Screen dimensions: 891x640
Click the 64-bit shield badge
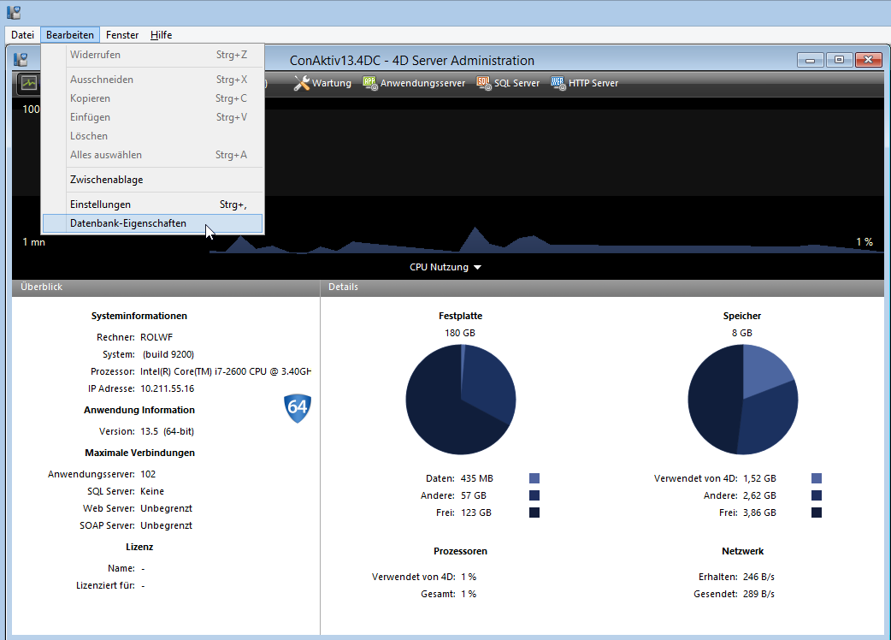point(297,408)
